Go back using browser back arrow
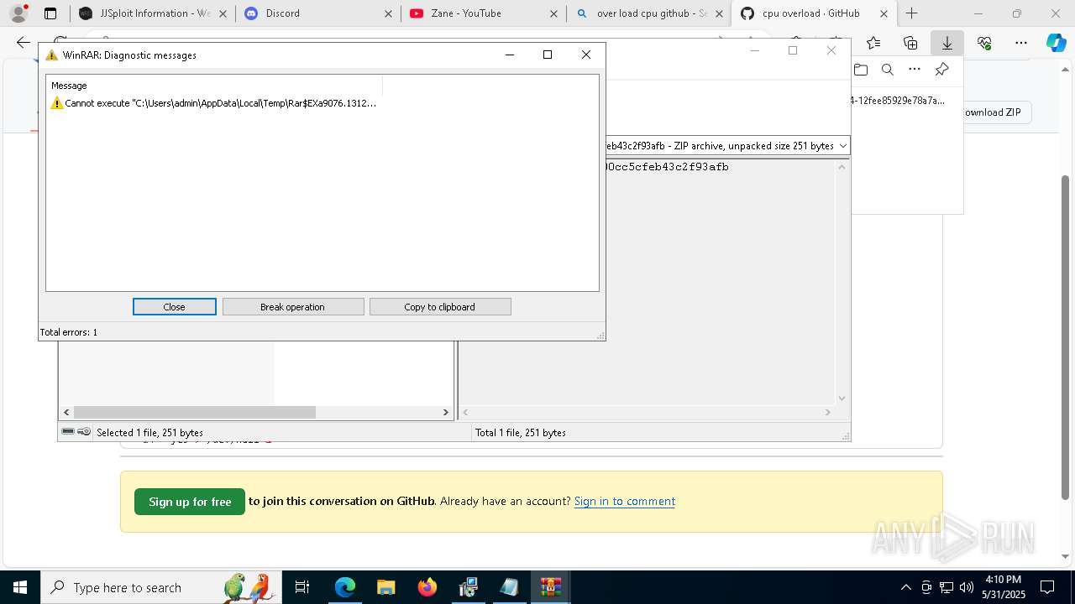 tap(24, 43)
